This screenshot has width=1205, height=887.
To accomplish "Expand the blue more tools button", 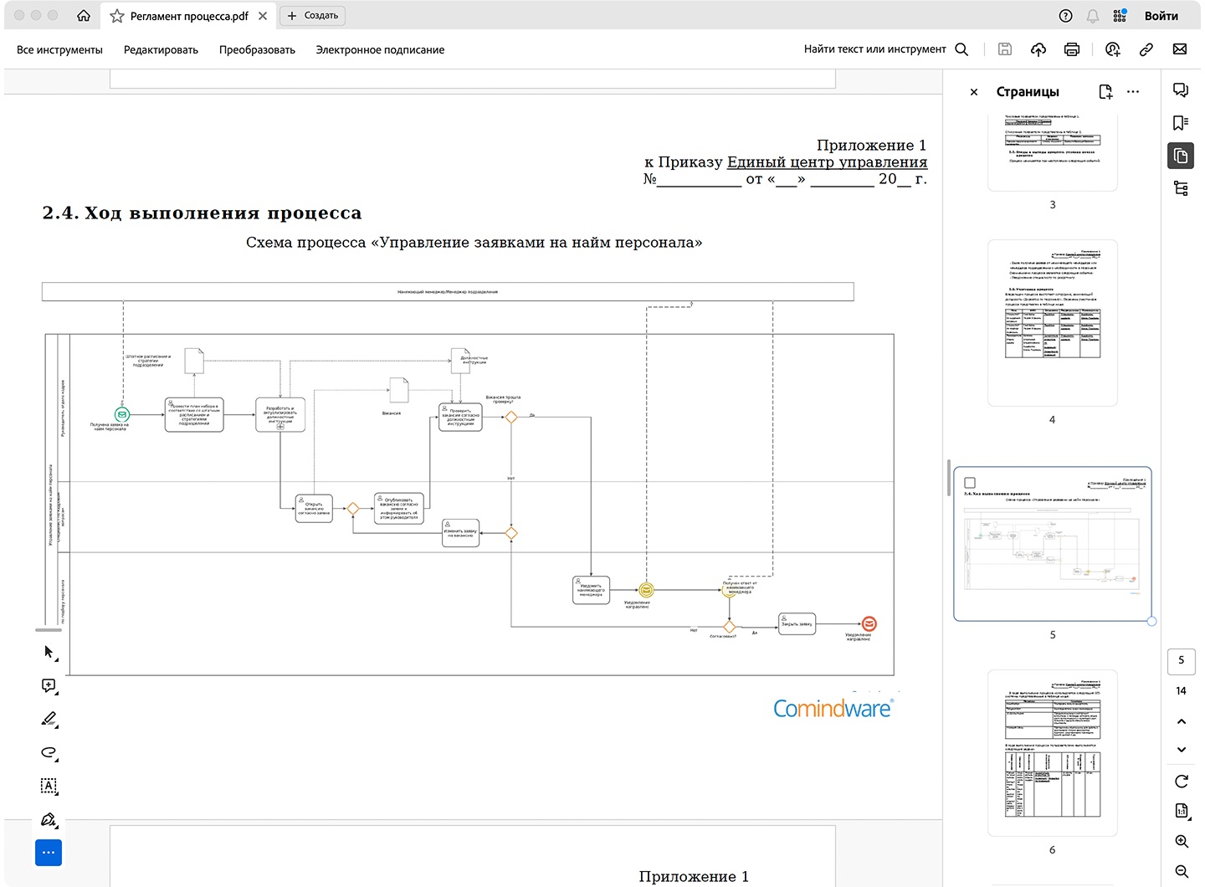I will pos(49,853).
